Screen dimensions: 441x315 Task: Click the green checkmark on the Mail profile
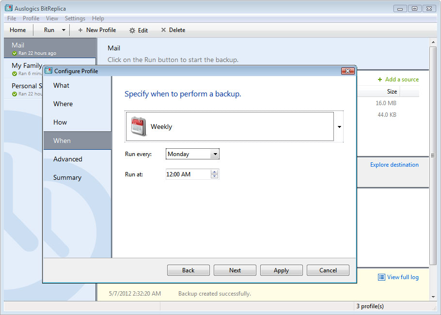click(14, 52)
